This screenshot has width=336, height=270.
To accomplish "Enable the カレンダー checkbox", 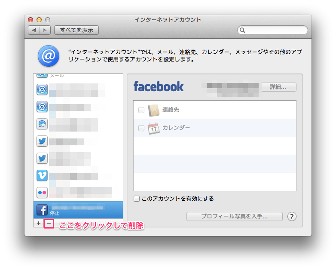I will (141, 128).
